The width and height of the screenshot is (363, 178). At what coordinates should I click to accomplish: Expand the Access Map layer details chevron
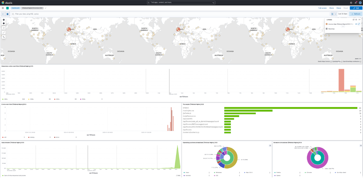click(x=343, y=26)
